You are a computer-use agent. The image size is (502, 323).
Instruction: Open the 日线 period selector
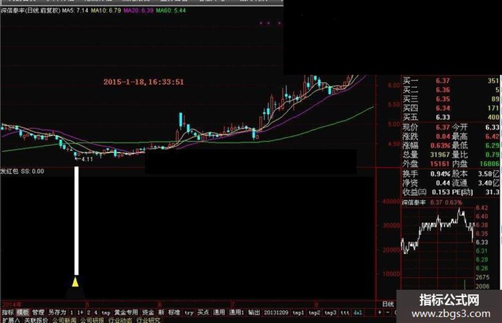pos(388,304)
